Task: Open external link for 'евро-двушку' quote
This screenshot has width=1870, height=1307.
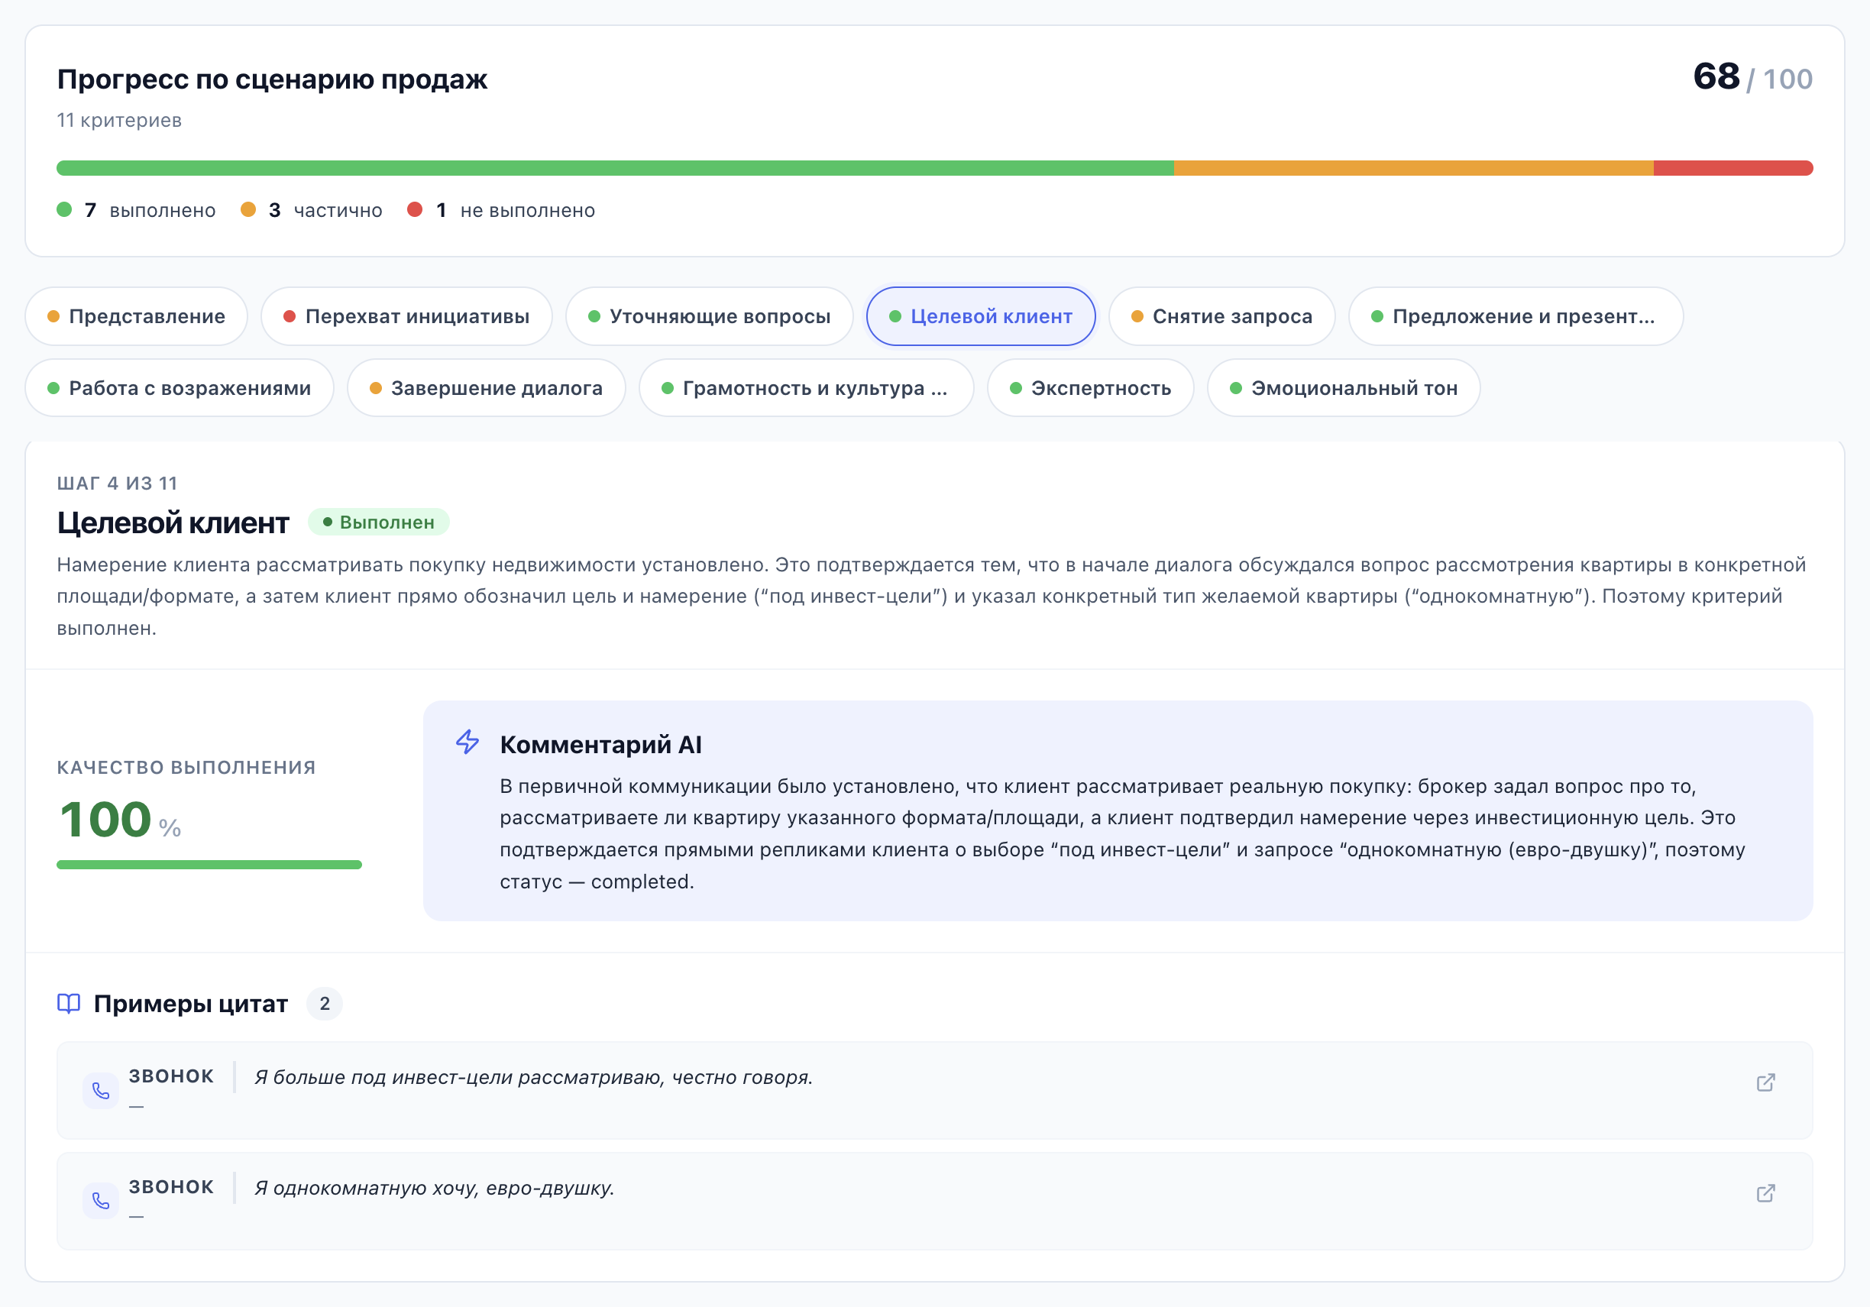Action: coord(1765,1193)
